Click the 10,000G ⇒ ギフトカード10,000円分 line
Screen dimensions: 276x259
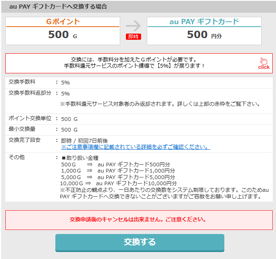(119, 184)
